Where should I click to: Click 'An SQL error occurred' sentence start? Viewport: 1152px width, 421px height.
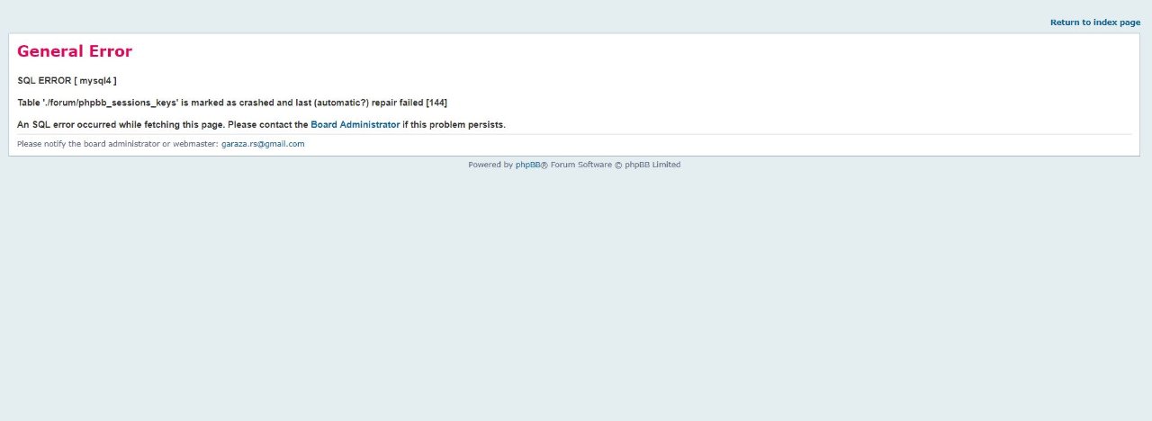(67, 125)
